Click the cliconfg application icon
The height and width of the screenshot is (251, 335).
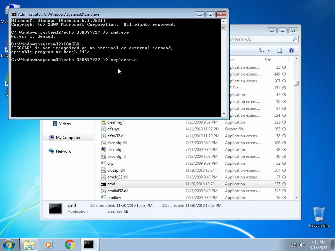pos(103,149)
